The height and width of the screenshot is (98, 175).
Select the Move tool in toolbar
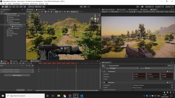(x=6, y=7)
